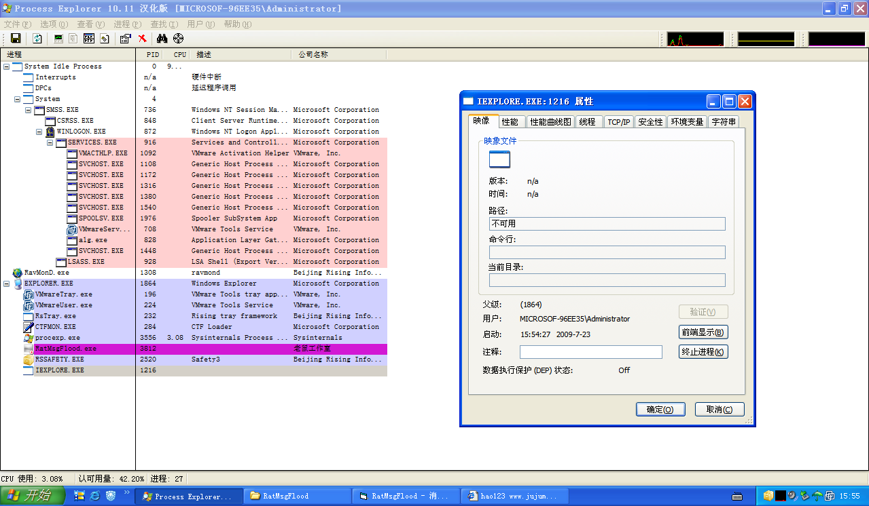The image size is (869, 506).
Task: Toggle the Show Lower Pane toolbar icon
Action: [x=89, y=39]
